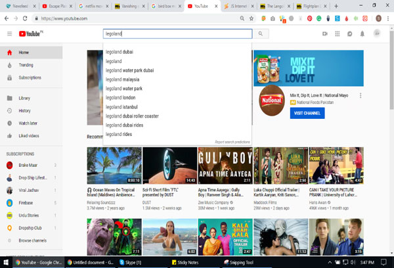Open the Gully Boy Apna Time Aayega thumbnail
This screenshot has width=394, height=268.
(225, 166)
